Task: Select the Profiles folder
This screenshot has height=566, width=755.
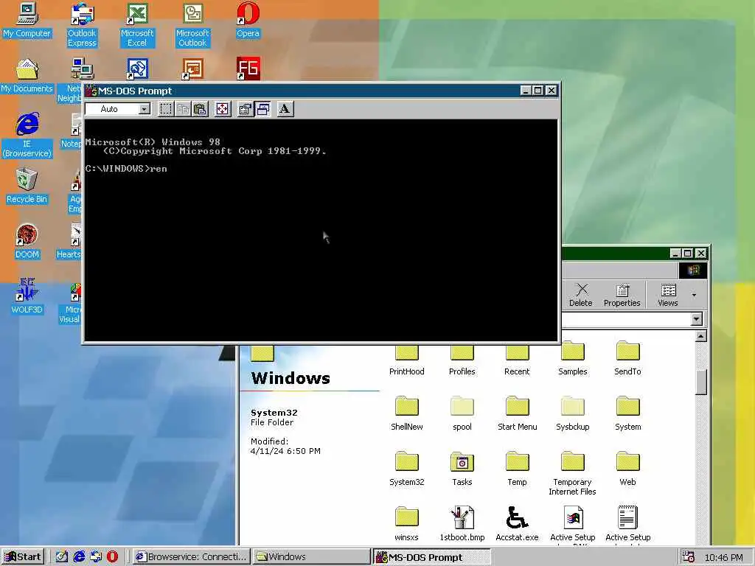Action: [462, 360]
